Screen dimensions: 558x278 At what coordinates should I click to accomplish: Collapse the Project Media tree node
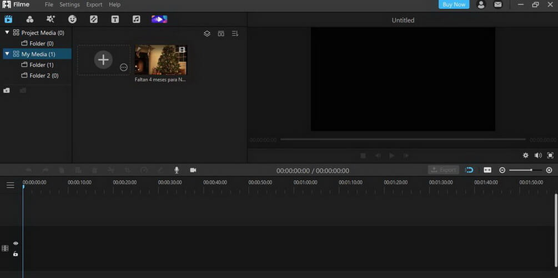click(x=7, y=32)
